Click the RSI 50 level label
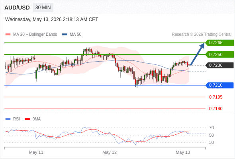This screenshot has width=235, height=159. click(x=211, y=135)
